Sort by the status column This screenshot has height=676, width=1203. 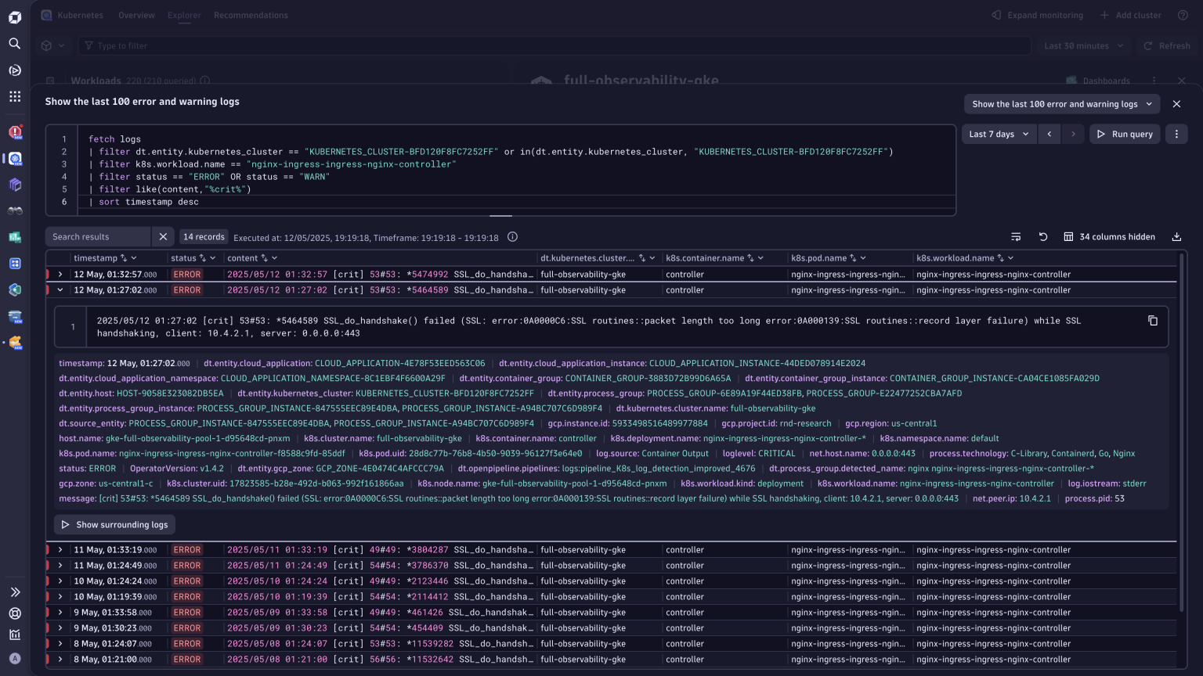tap(203, 258)
